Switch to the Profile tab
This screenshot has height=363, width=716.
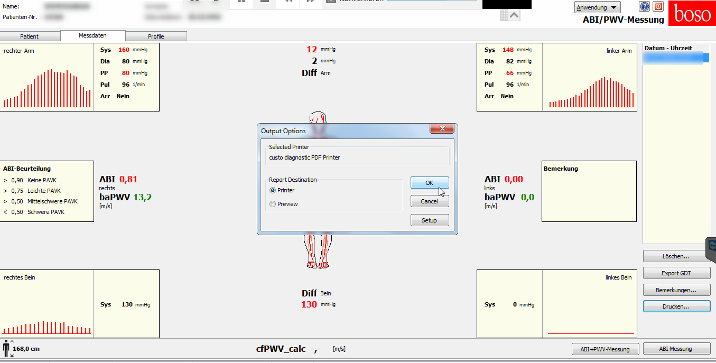(156, 36)
